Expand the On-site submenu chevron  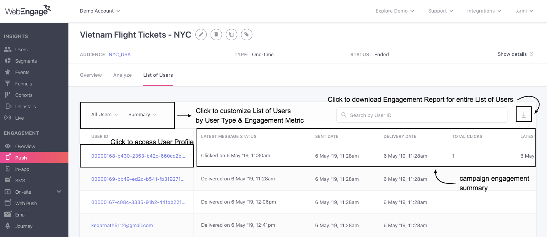coord(59,192)
